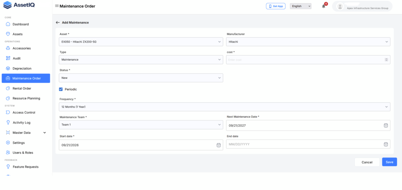Open the Type dropdown

[x=141, y=59]
